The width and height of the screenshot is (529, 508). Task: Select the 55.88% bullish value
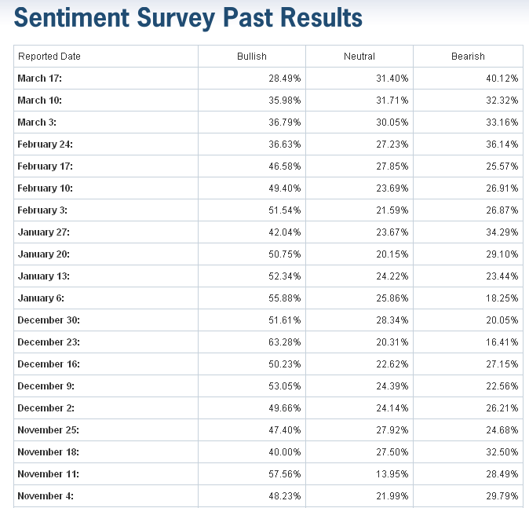(x=285, y=298)
